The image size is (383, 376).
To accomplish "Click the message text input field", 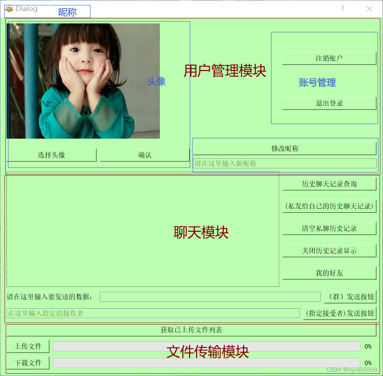I will tap(210, 297).
